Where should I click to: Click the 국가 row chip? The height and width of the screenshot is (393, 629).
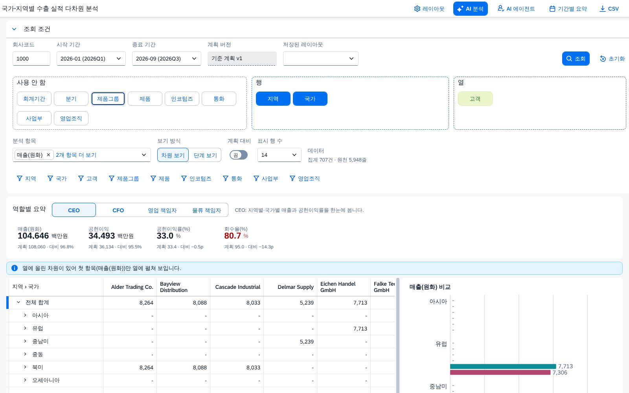click(310, 99)
